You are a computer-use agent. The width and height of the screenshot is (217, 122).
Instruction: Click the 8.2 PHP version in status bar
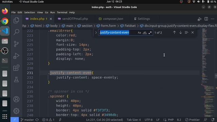click(x=179, y=120)
